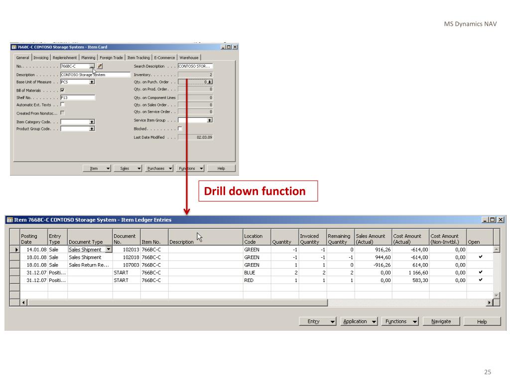510x382 pixels.
Task: Open the No. field lookup button
Action: 92,66
